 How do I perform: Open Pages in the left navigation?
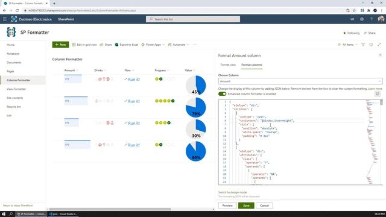[x=10, y=71]
